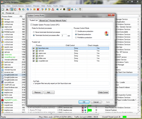Click the FlashUtil red process icon

(x=2, y=100)
